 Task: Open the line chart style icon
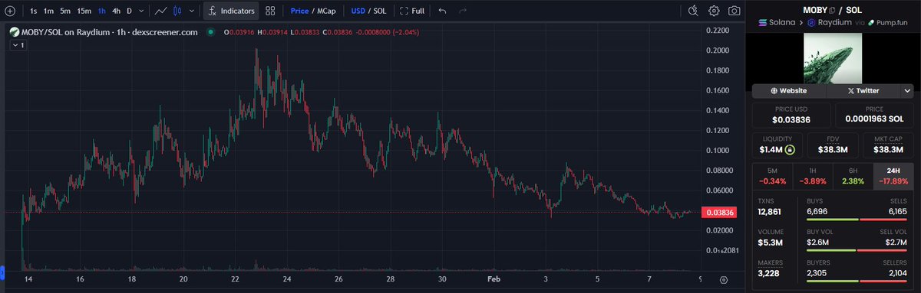click(160, 11)
